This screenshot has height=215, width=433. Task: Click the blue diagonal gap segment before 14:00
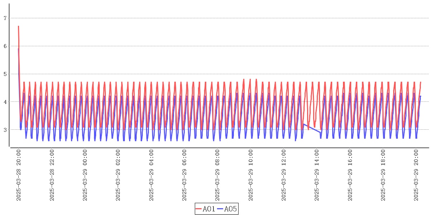coord(312,128)
